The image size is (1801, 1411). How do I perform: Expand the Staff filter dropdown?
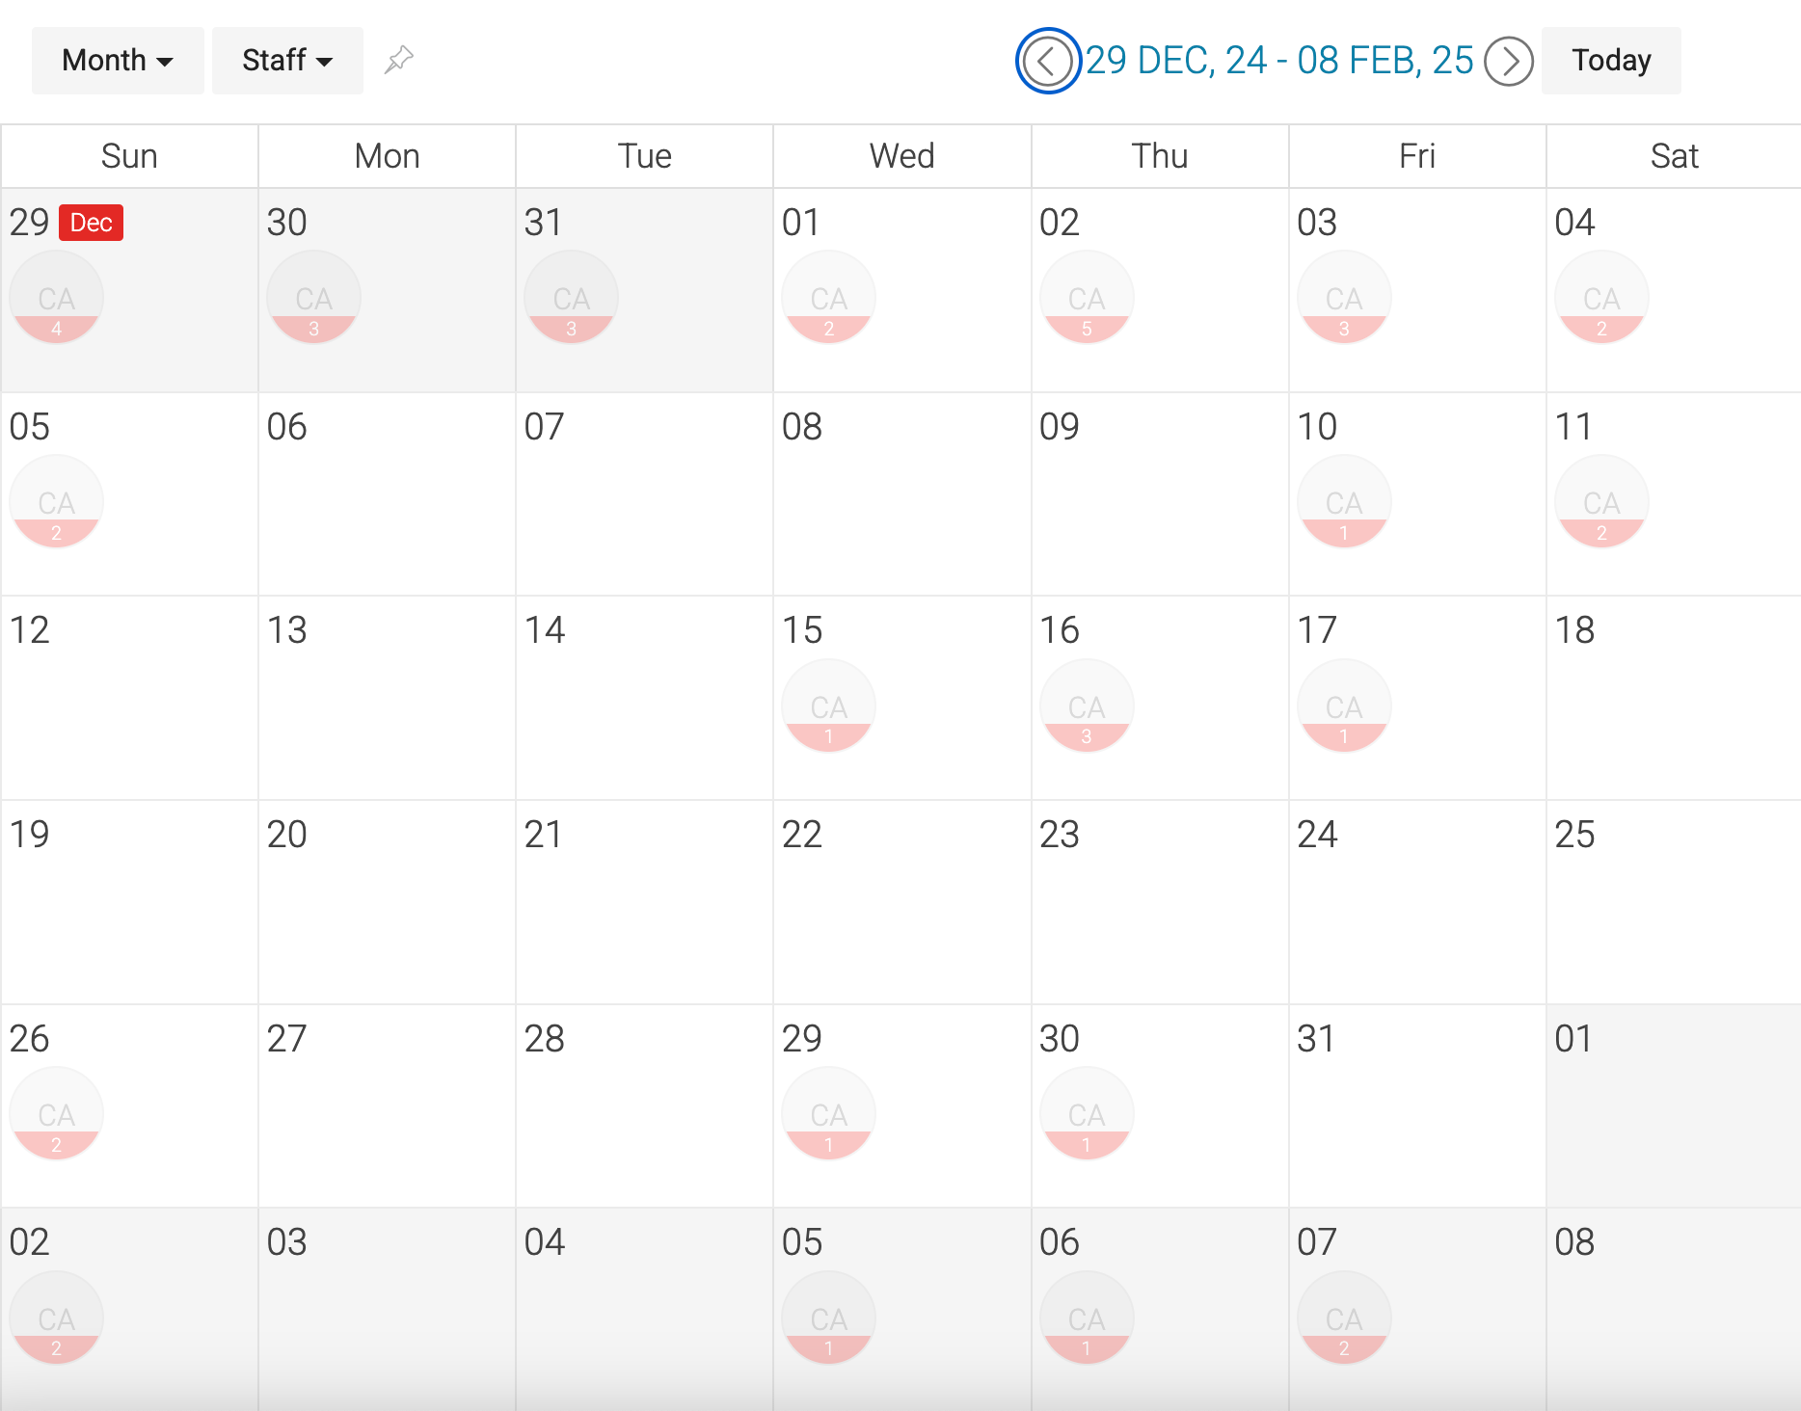(x=287, y=60)
